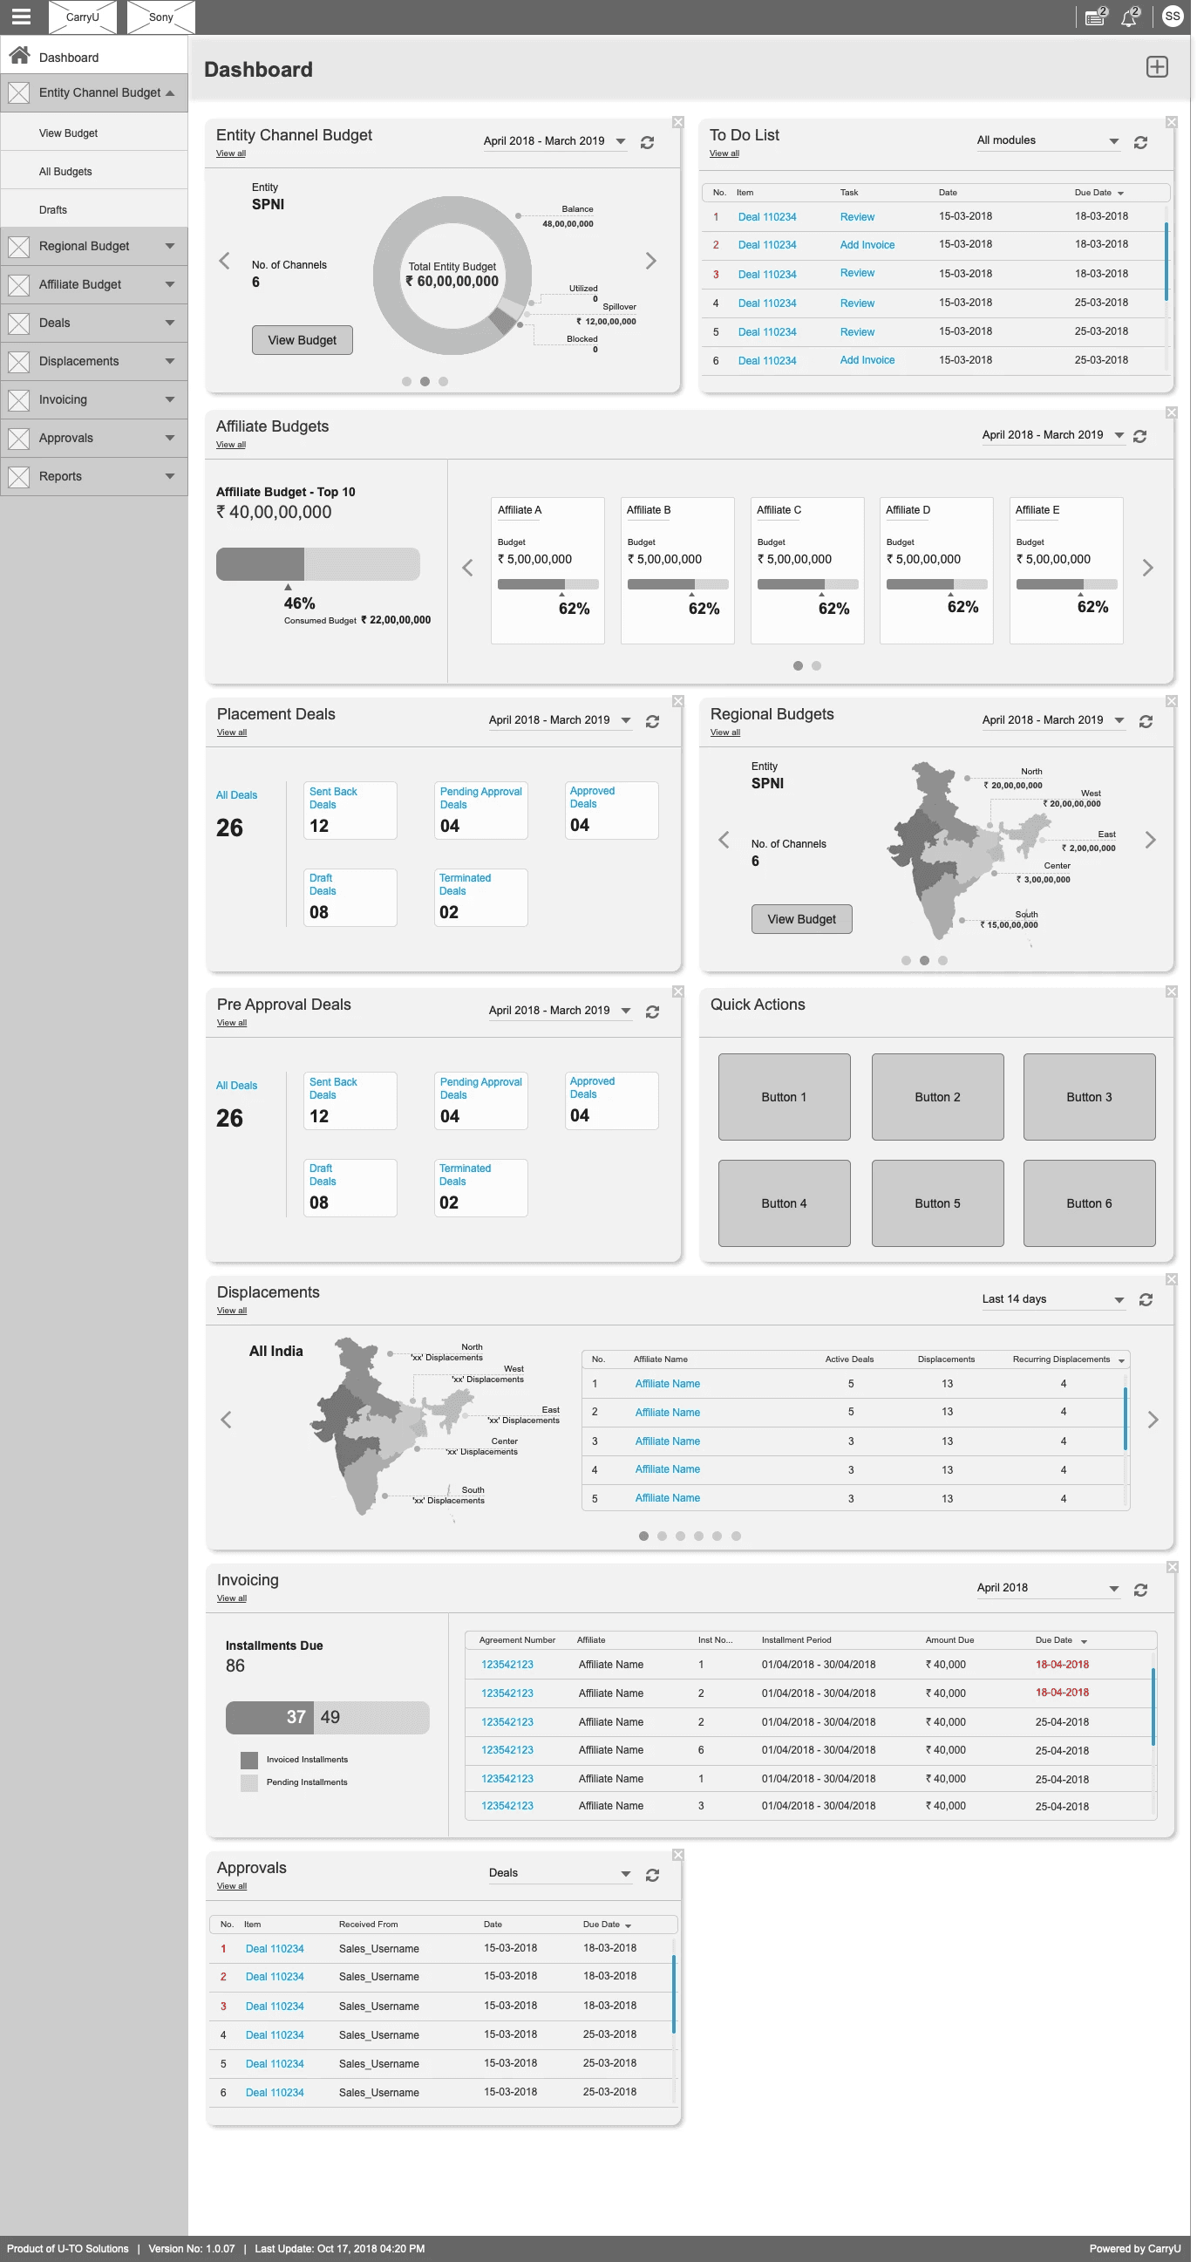Screen dimensions: 1197x2262
Task: Refresh the Invoicing widget
Action: pos(1140,1591)
